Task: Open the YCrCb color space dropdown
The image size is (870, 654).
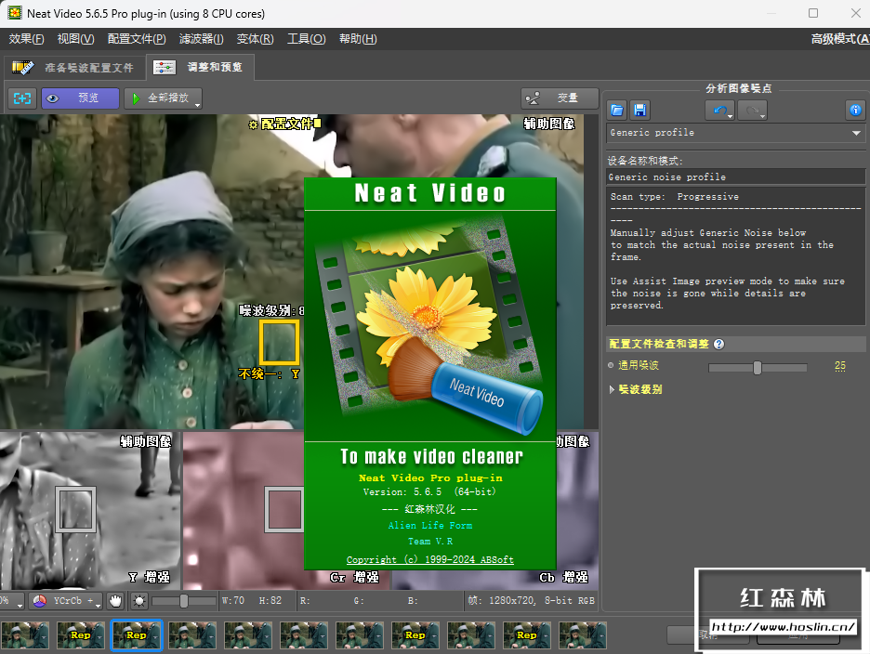Action: 65,601
